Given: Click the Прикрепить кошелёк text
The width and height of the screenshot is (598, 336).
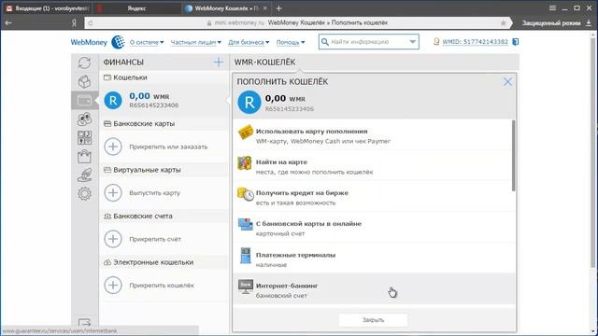Looking at the screenshot, I should click(x=162, y=286).
